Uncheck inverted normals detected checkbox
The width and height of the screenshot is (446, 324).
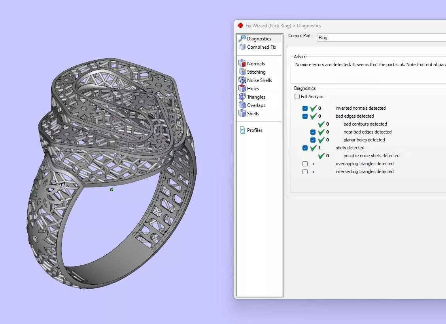[x=305, y=108]
